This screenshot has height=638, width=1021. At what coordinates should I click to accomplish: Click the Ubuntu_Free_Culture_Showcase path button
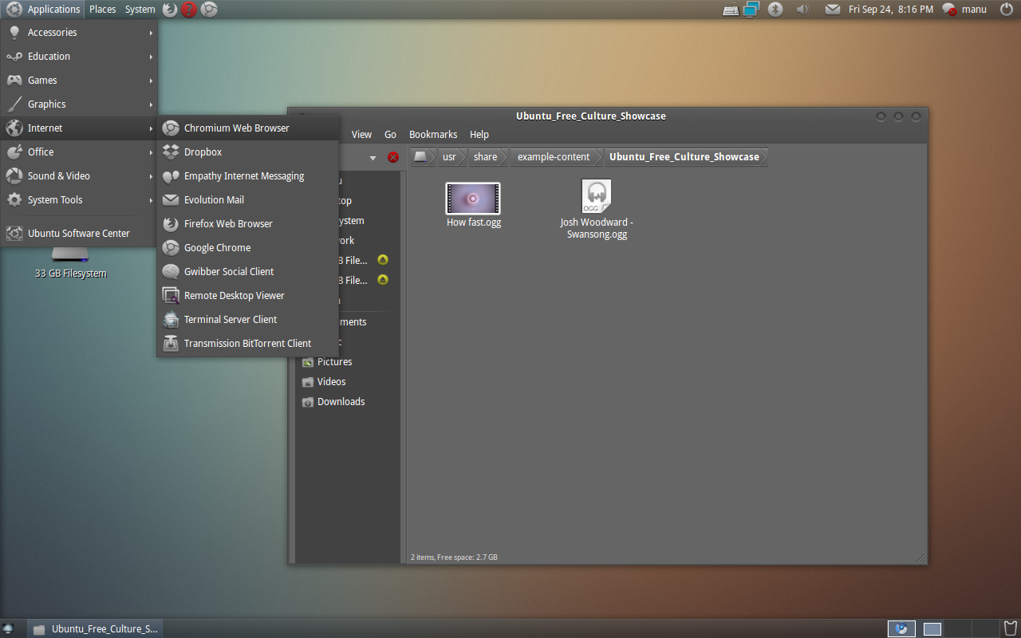click(684, 157)
